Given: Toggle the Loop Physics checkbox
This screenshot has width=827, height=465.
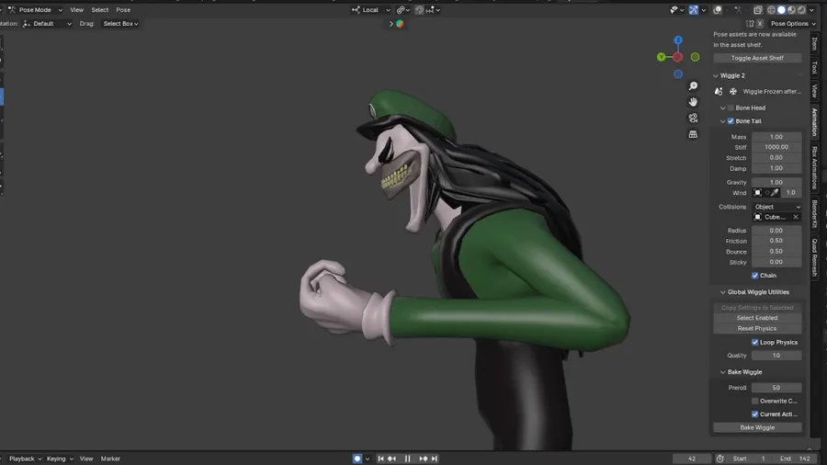Looking at the screenshot, I should (x=754, y=342).
